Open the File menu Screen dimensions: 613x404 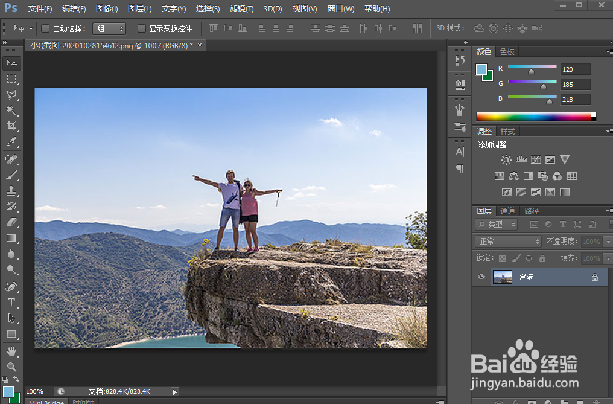tap(40, 8)
